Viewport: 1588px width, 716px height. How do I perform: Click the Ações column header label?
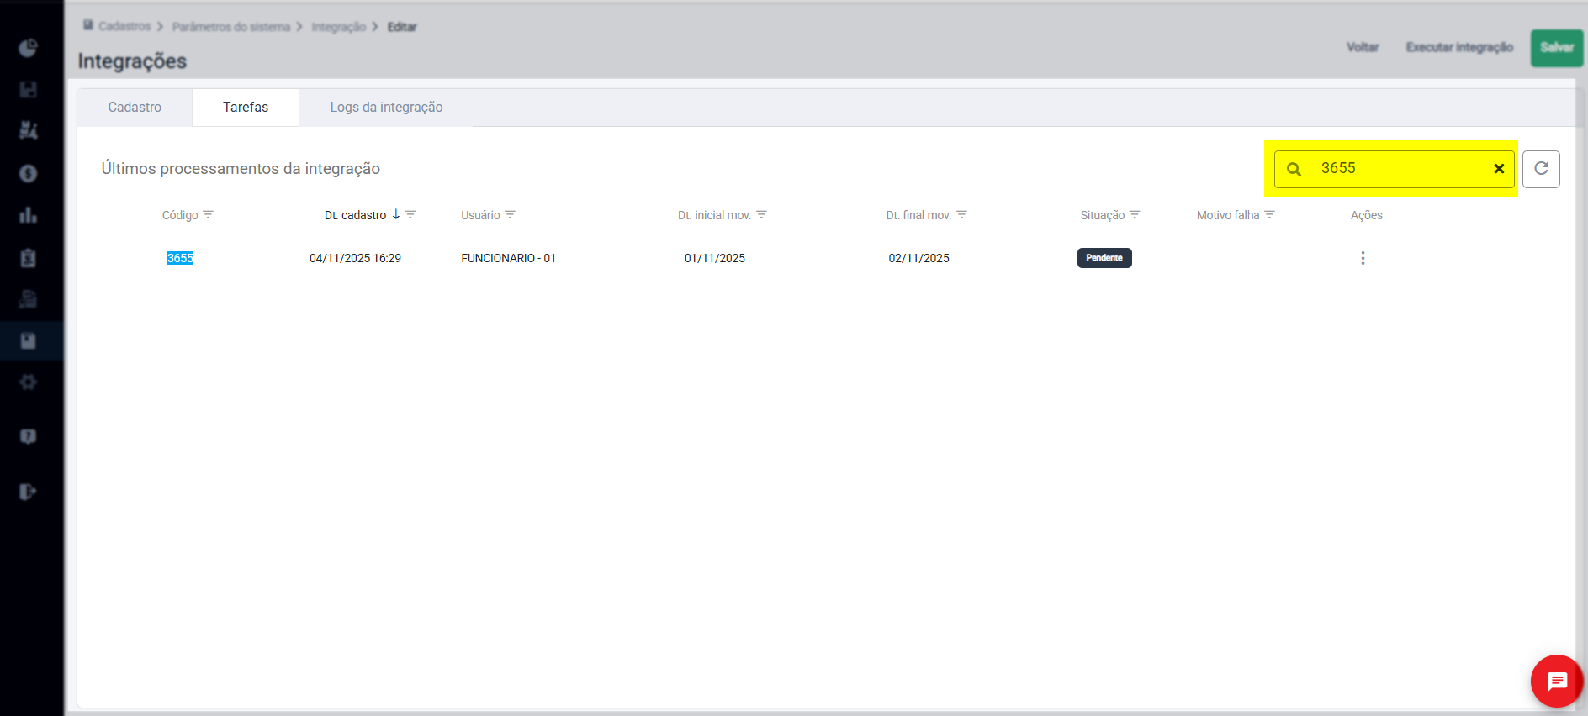click(x=1367, y=215)
